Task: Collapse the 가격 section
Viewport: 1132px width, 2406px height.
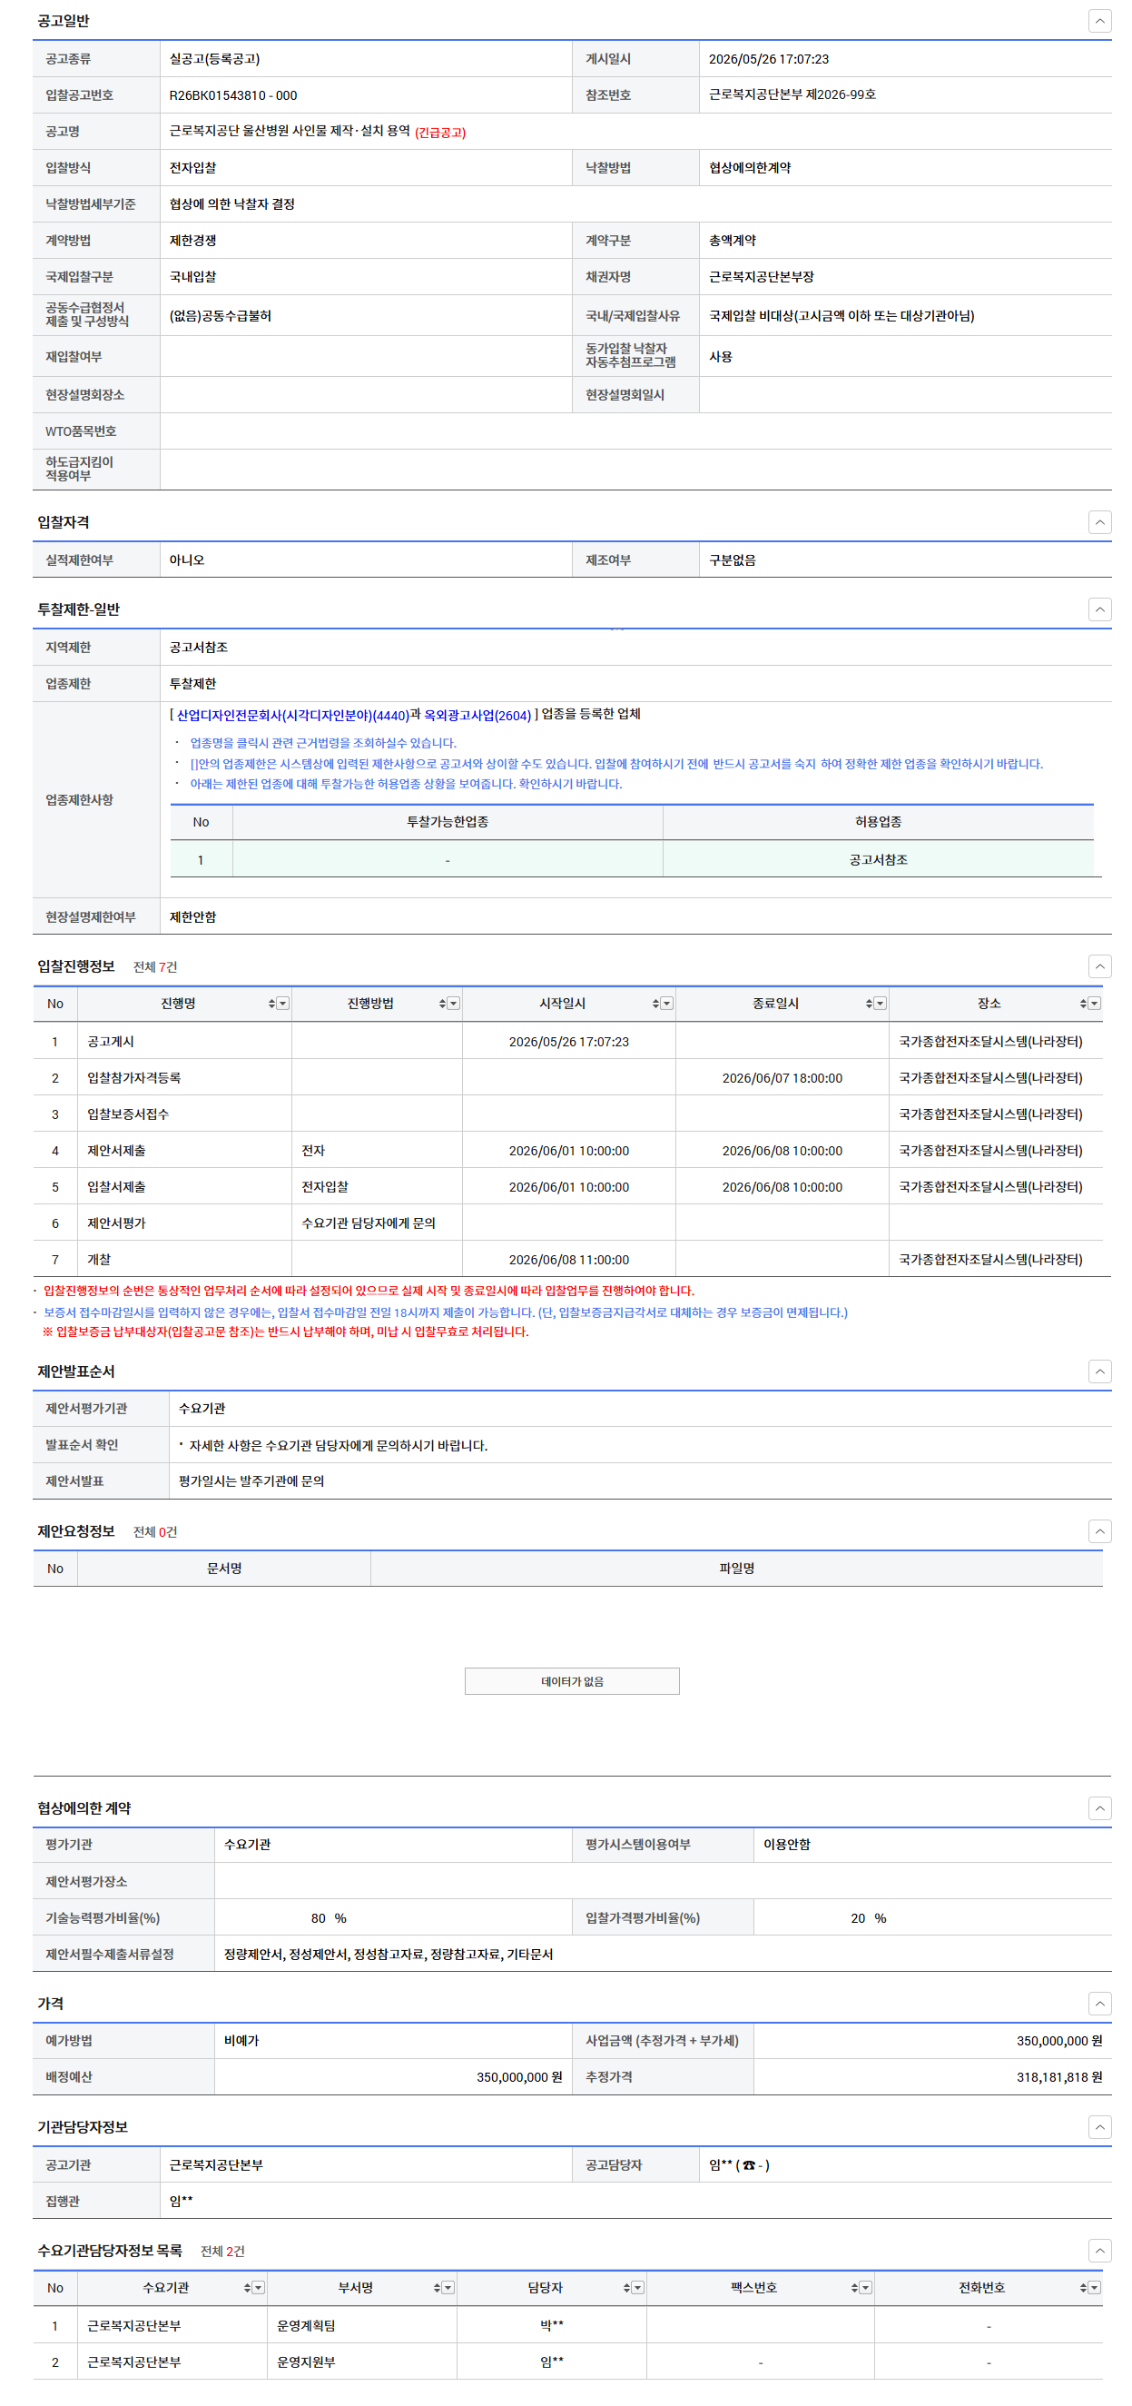Action: [x=1099, y=2004]
